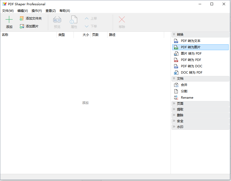This screenshot has width=231, height=181.
Task: Click the 上移 up arrow icon
Action: pyautogui.click(x=87, y=18)
